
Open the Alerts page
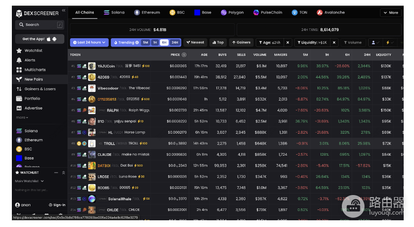[29, 60]
